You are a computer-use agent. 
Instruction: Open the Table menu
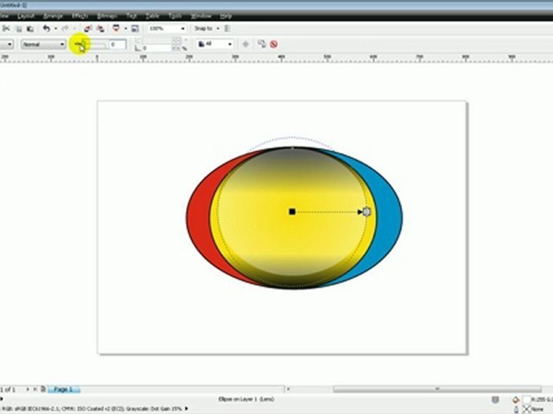pos(152,16)
